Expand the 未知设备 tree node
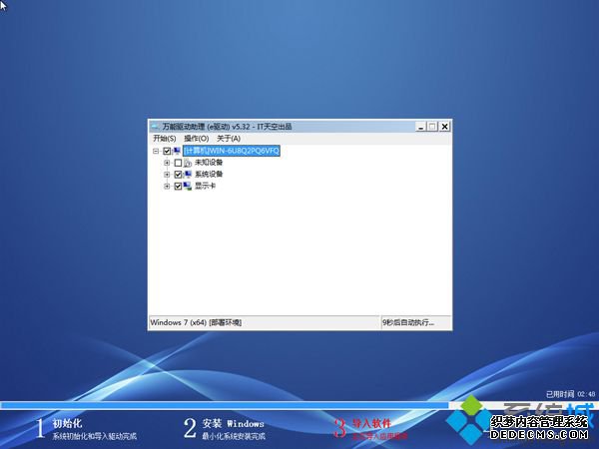The width and height of the screenshot is (599, 449). tap(167, 163)
